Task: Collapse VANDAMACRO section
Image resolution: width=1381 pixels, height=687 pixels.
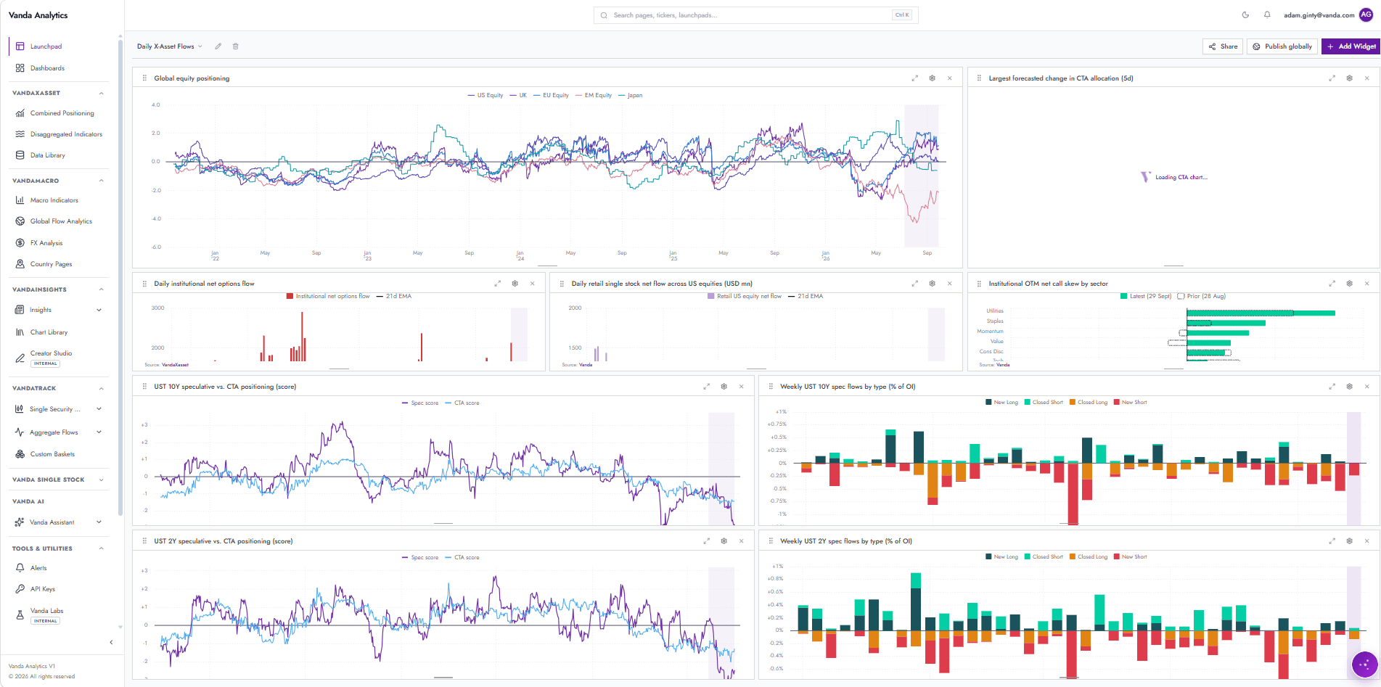Action: [x=101, y=181]
